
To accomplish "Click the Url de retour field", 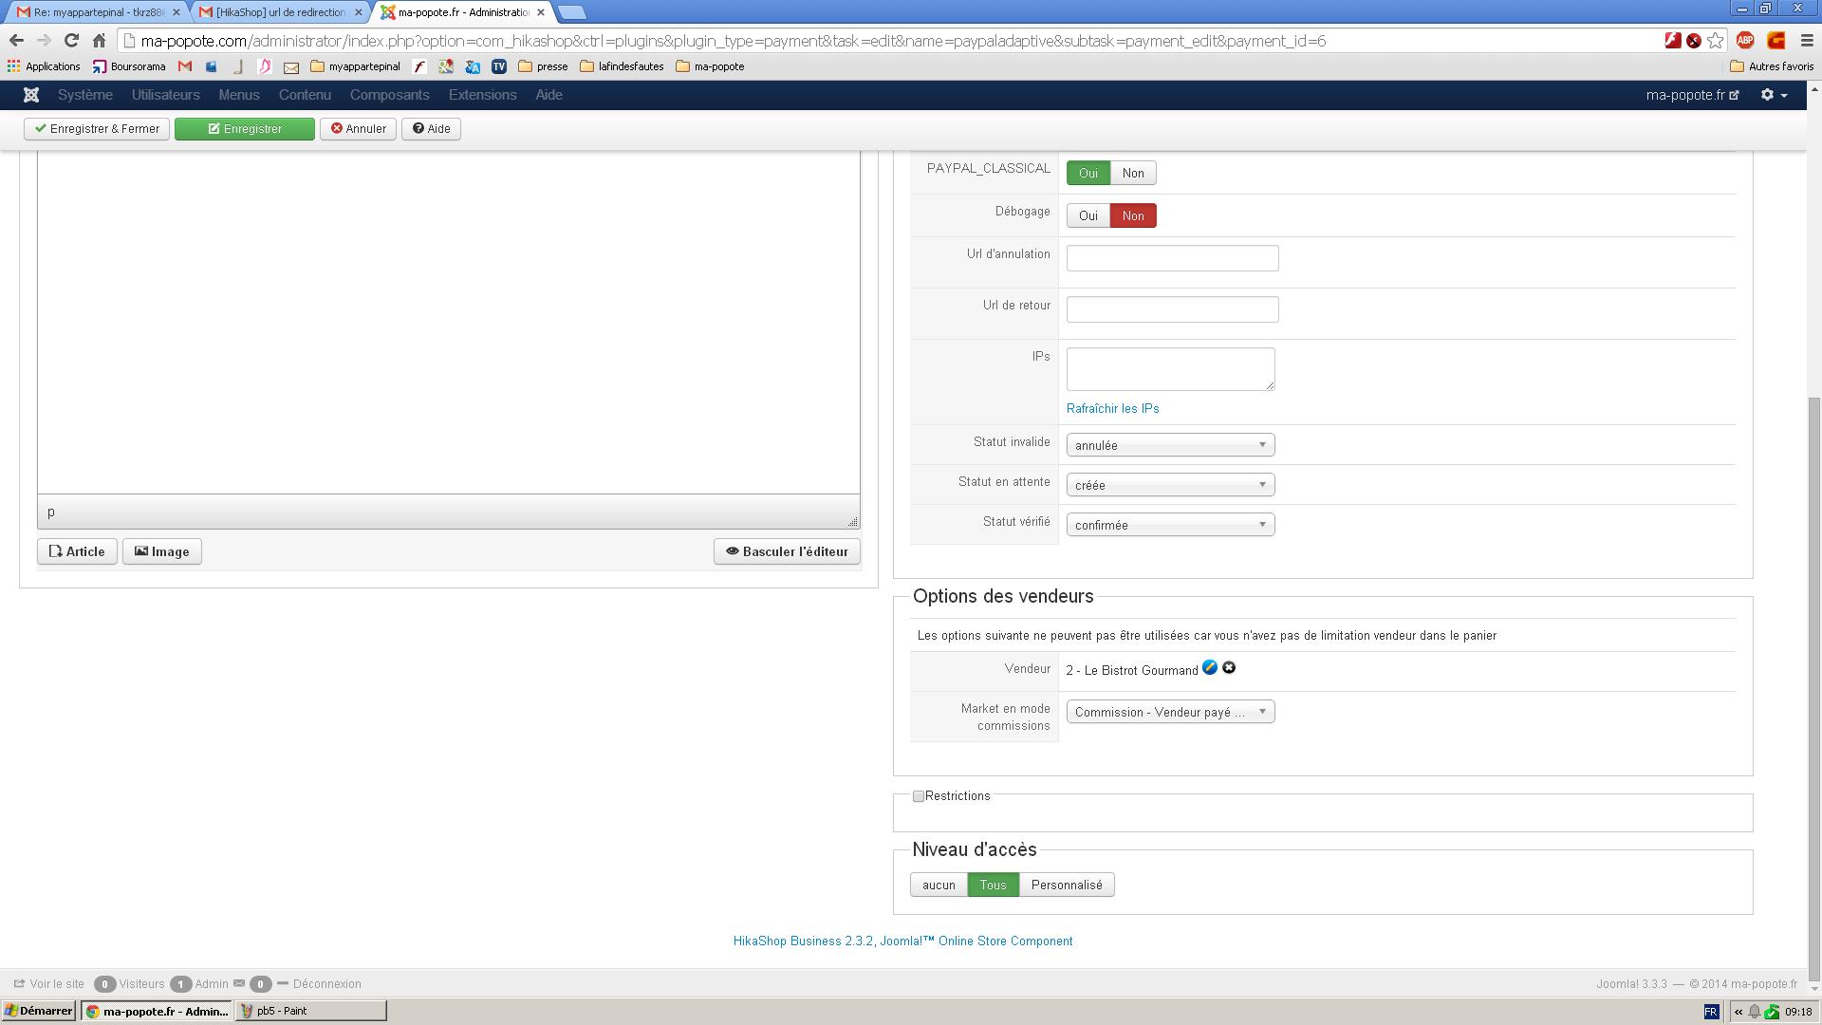I will pyautogui.click(x=1172, y=309).
